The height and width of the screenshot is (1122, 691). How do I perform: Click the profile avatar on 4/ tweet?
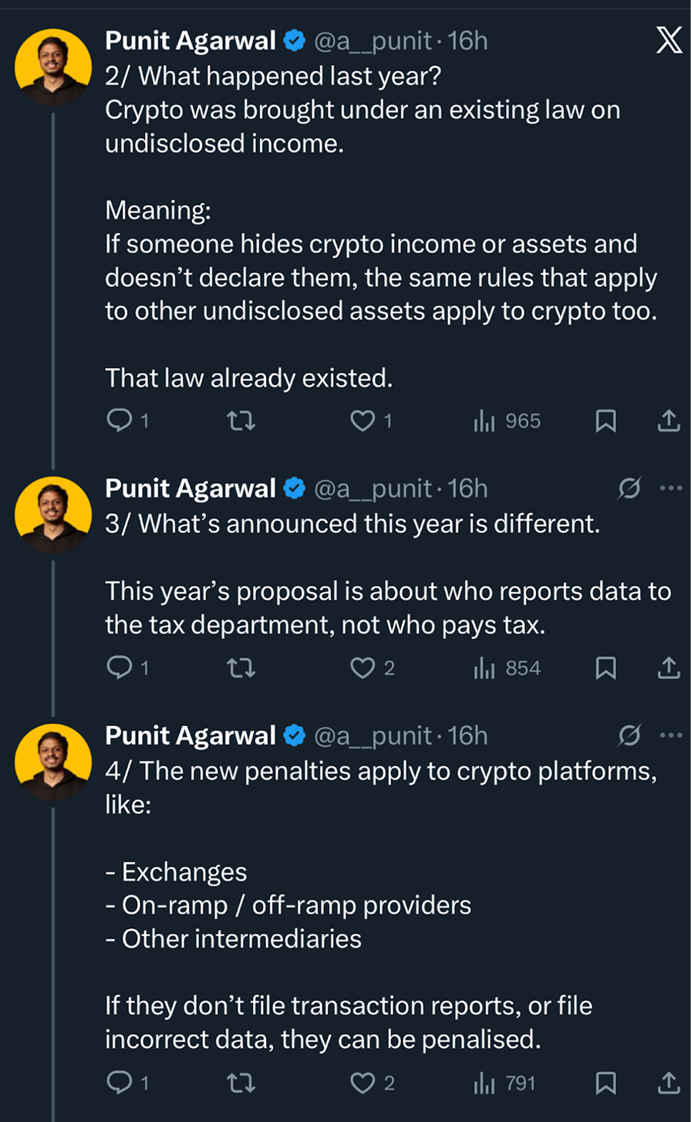coord(53,762)
